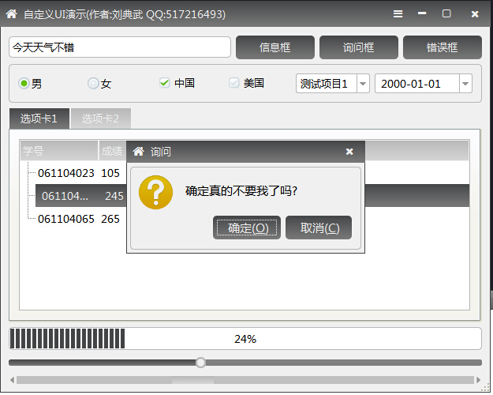This screenshot has height=395, width=493.
Task: Switch to 选项卡1 tab
Action: coord(39,118)
